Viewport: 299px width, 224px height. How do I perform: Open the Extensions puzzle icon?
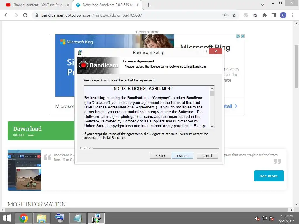tap(265, 15)
